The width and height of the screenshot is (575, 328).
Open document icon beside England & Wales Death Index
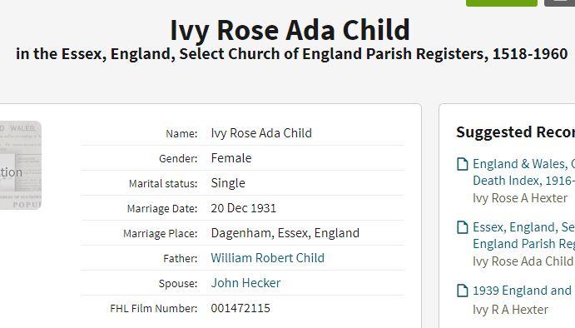[463, 164]
